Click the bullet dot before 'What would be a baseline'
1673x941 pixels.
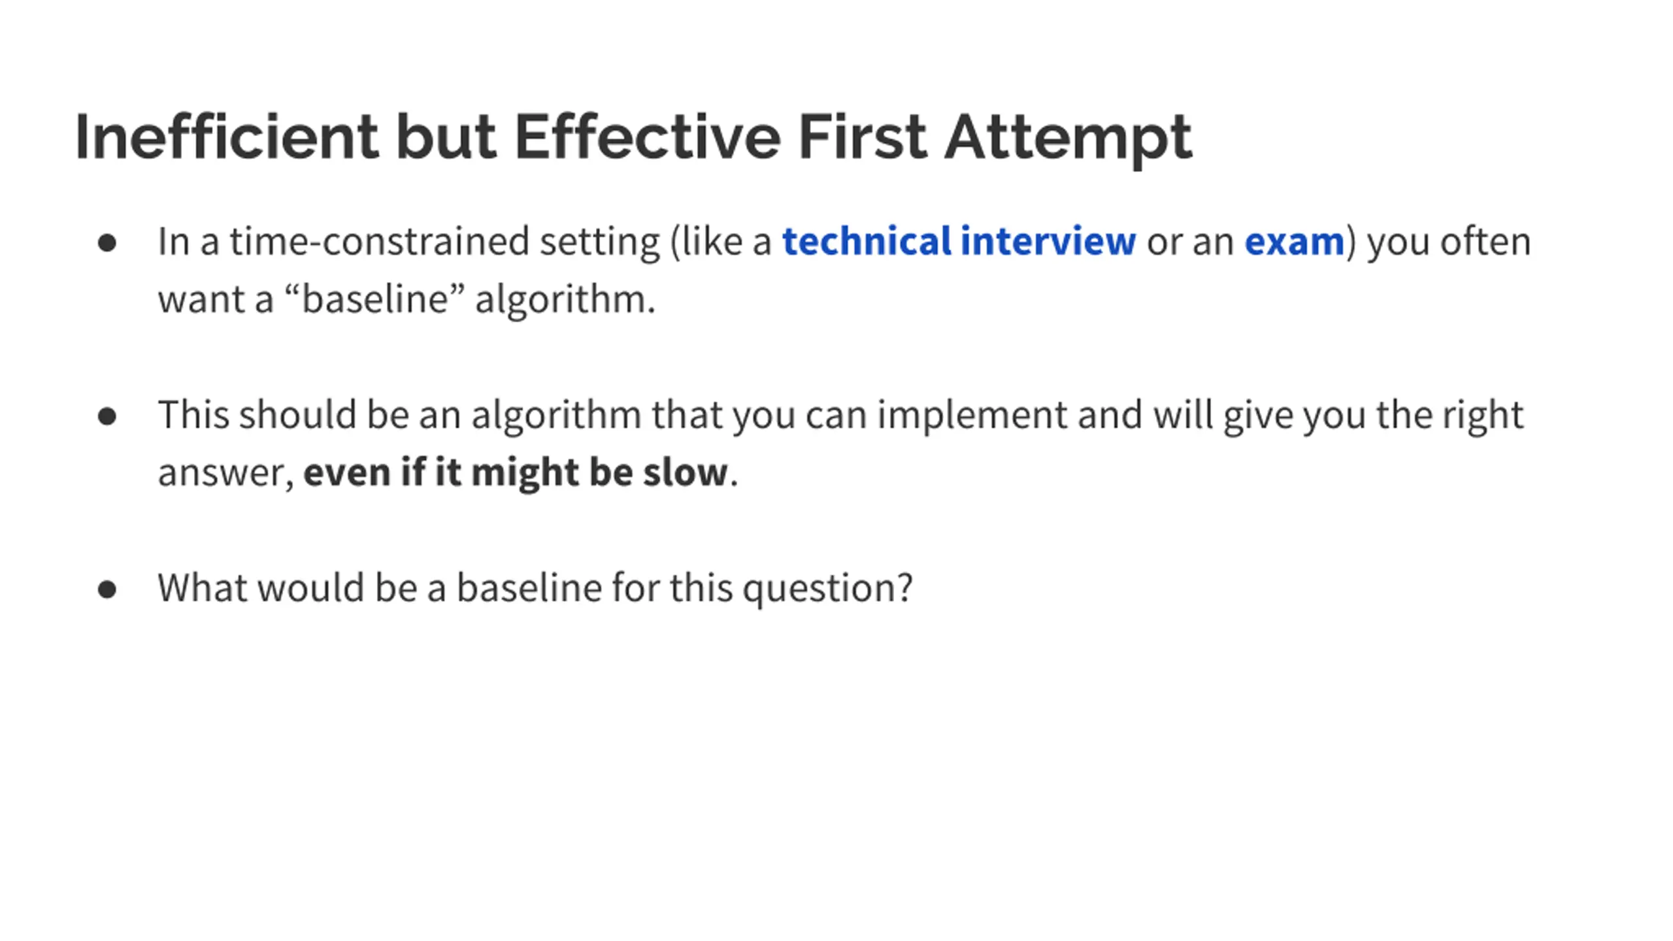[107, 589]
